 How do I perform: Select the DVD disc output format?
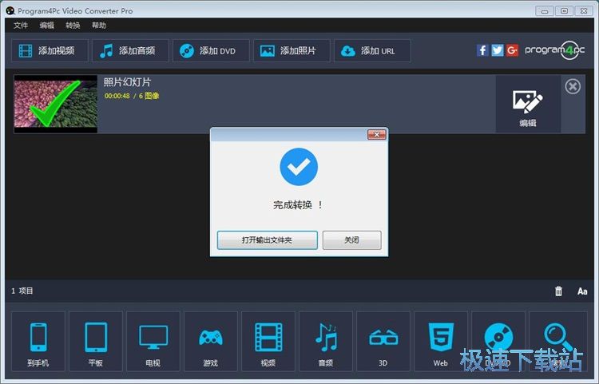click(498, 341)
